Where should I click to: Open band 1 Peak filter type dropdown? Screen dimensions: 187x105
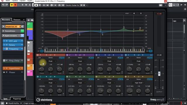pyautogui.click(x=51, y=61)
